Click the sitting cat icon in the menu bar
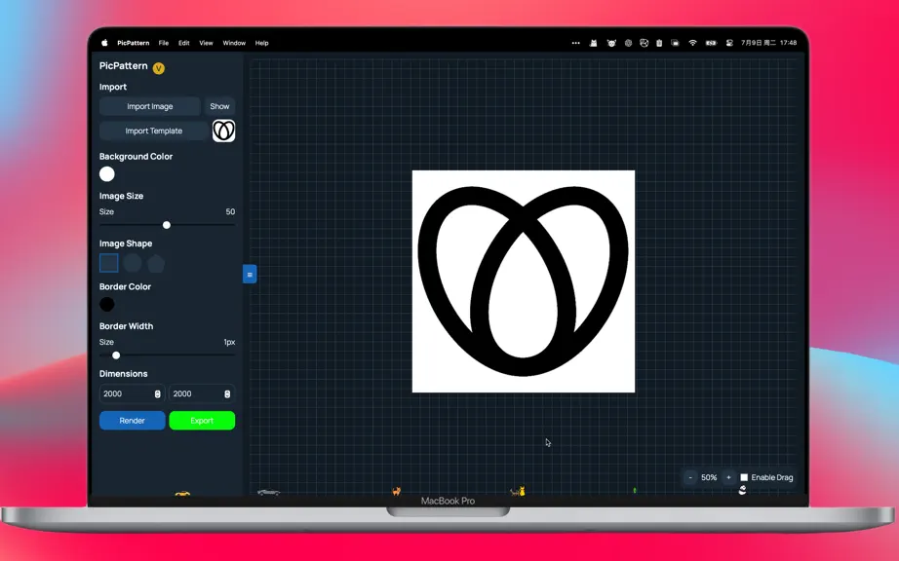899x561 pixels. [x=594, y=43]
